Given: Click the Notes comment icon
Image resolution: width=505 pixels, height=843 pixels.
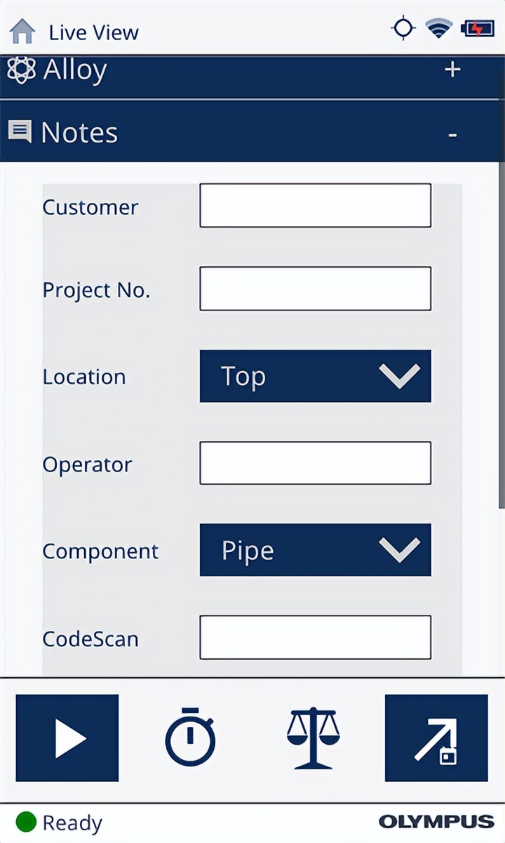Looking at the screenshot, I should [20, 131].
